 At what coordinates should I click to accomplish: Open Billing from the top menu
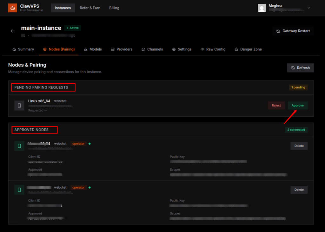pos(114,8)
